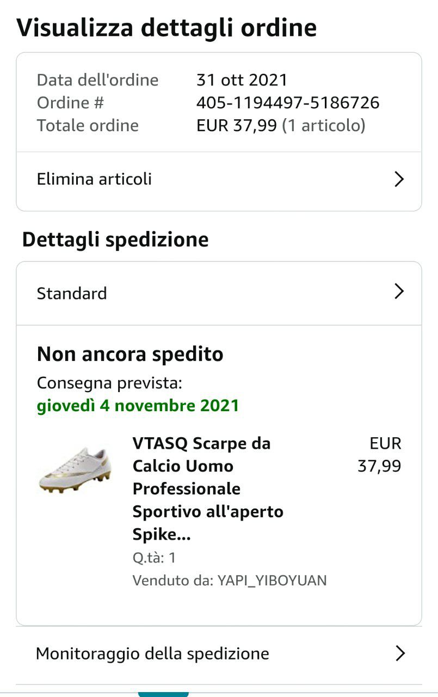This screenshot has width=438, height=697.
Task: Tap the Monitoraggio della spedizione chevron
Action: [x=400, y=653]
